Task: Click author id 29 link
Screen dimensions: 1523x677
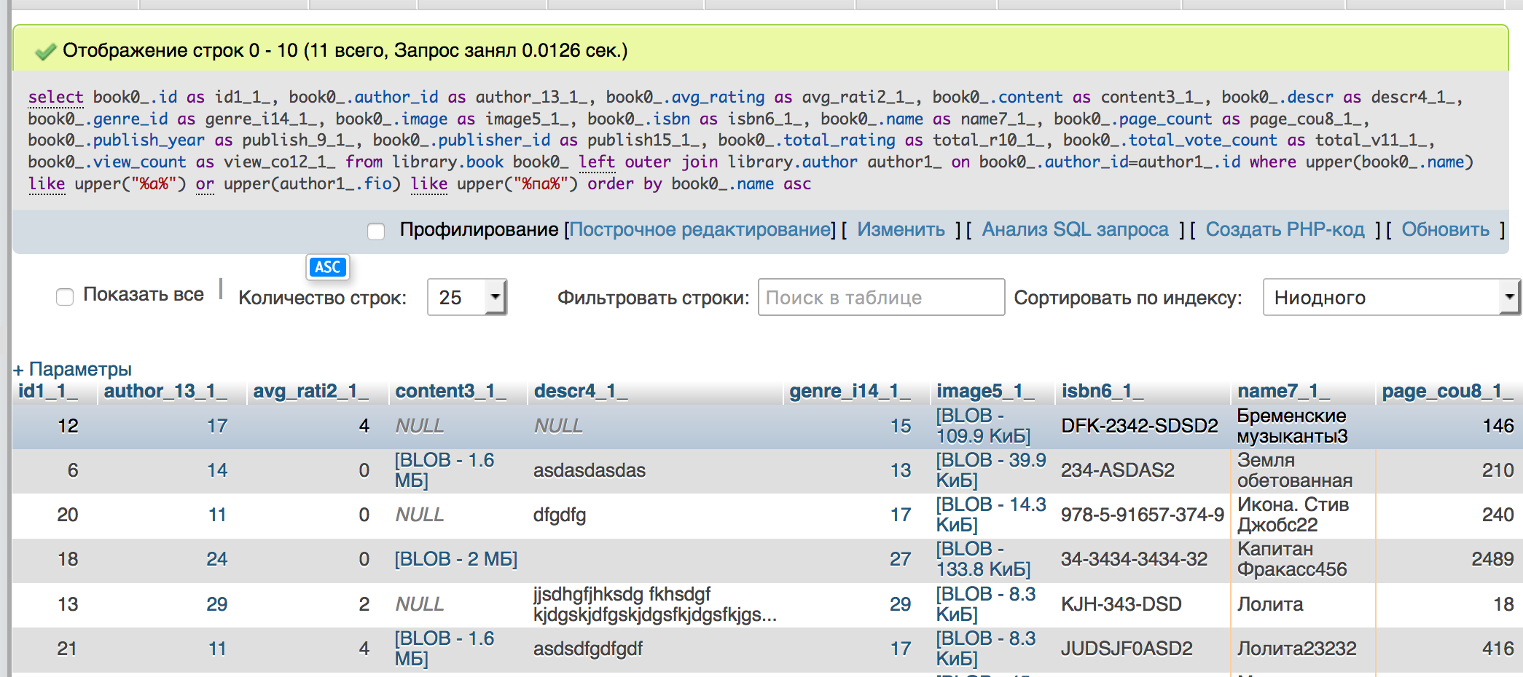Action: [217, 604]
